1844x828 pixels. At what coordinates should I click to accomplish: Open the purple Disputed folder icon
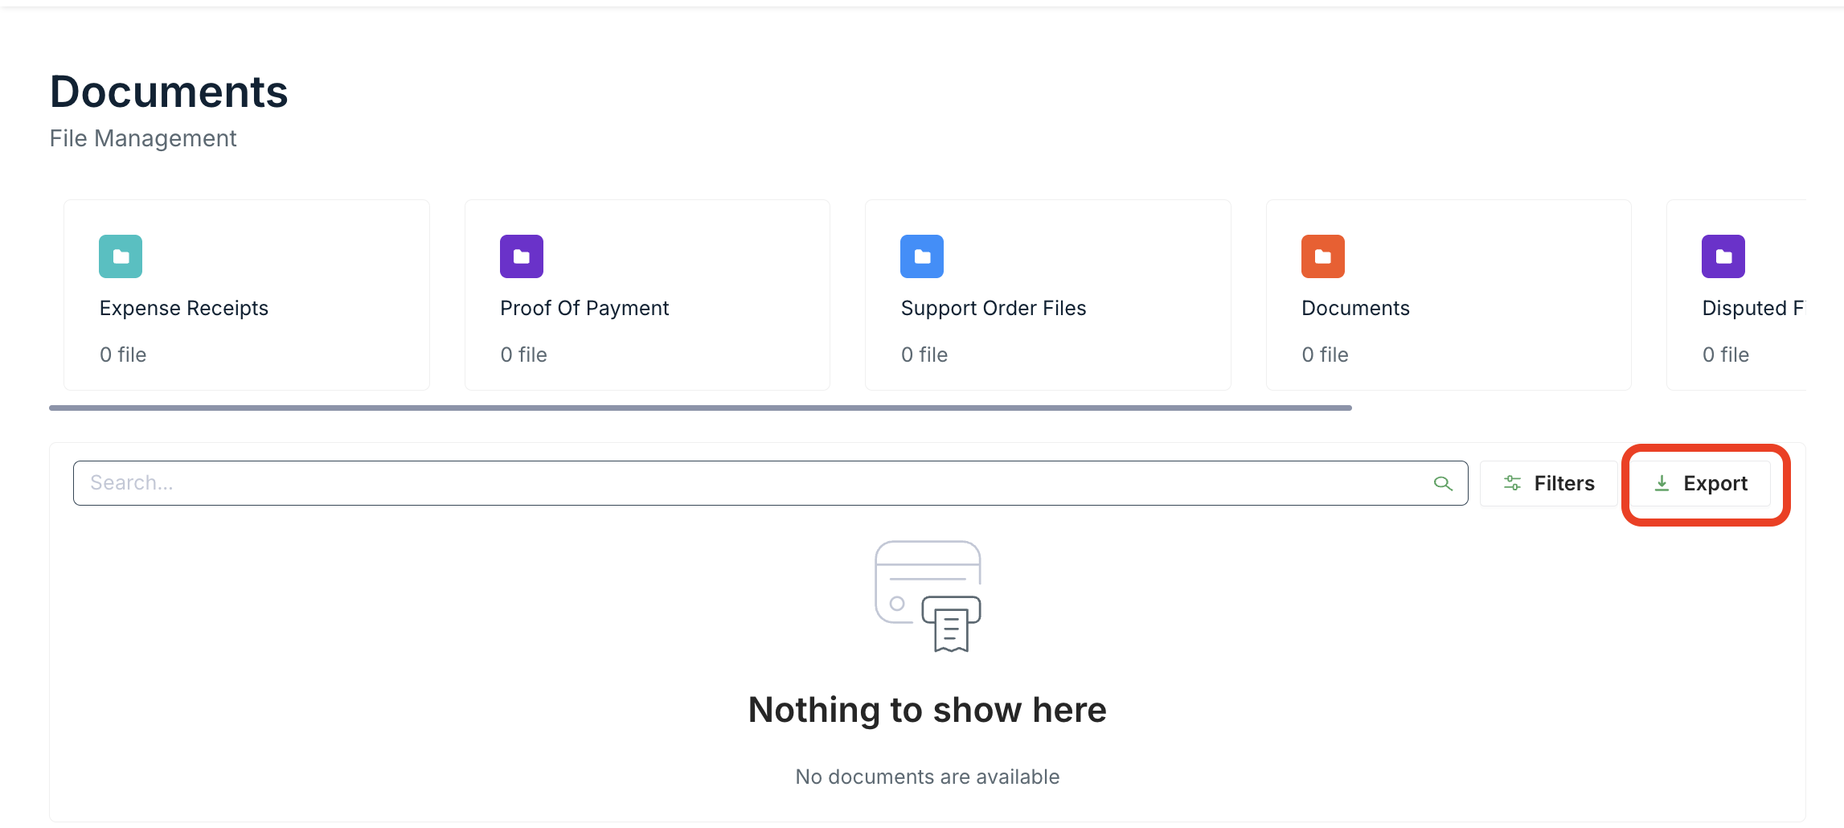click(x=1723, y=256)
